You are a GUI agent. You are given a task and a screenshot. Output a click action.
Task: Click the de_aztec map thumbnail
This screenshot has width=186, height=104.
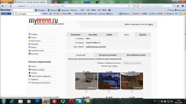point(86,81)
